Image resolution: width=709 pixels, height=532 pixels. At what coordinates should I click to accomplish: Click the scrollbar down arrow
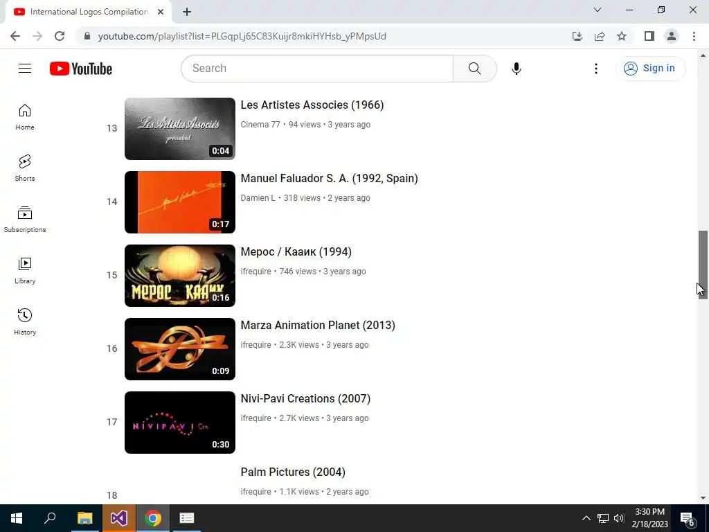[x=703, y=498]
